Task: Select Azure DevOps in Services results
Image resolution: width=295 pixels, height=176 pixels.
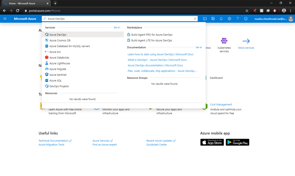Action: pyautogui.click(x=83, y=35)
